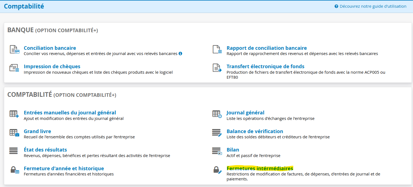The height and width of the screenshot is (187, 413).
Task: Click the BANQUE section heading
Action: point(53,30)
